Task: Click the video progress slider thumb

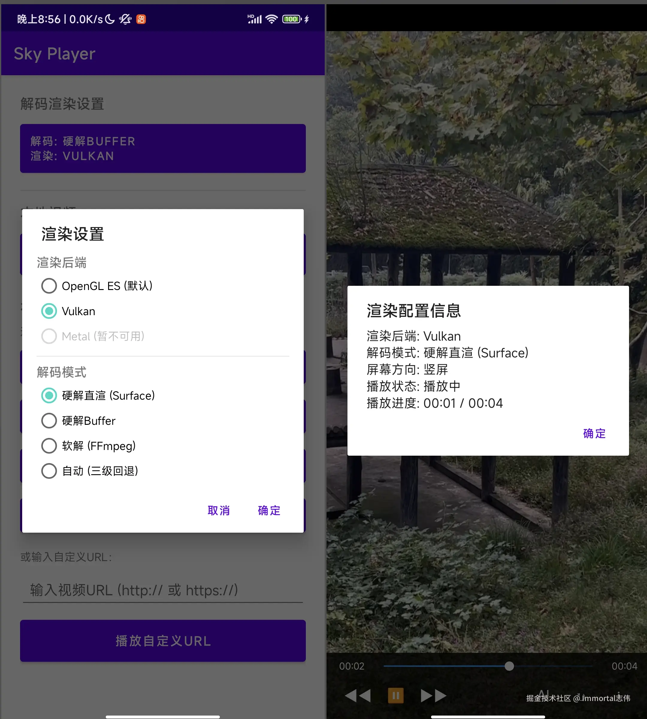Action: point(509,666)
